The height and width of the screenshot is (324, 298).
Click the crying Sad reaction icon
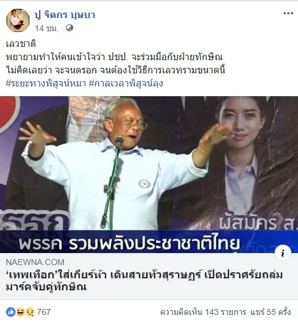coord(30,312)
